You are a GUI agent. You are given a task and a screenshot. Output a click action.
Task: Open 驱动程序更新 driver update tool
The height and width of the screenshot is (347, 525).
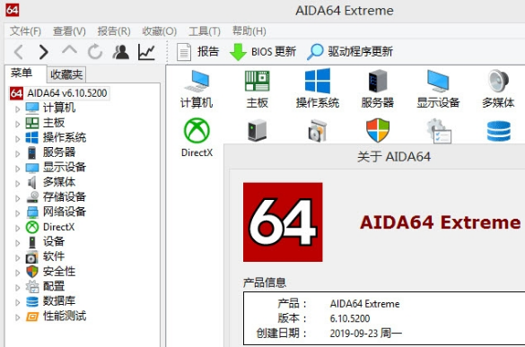[350, 52]
